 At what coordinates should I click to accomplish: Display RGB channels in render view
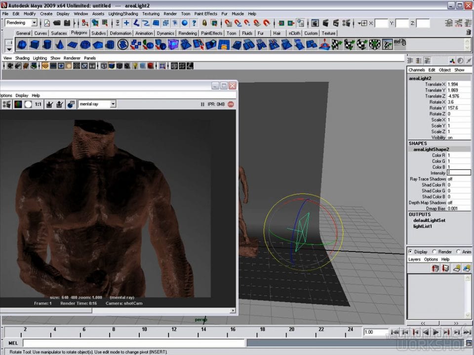[18, 104]
